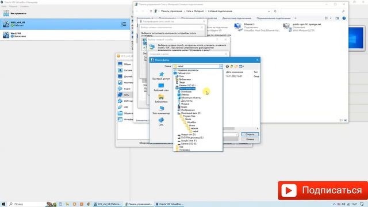Select VirtualBox folder in dropdown list
Viewport: 368px width, 207px height.
click(x=191, y=122)
